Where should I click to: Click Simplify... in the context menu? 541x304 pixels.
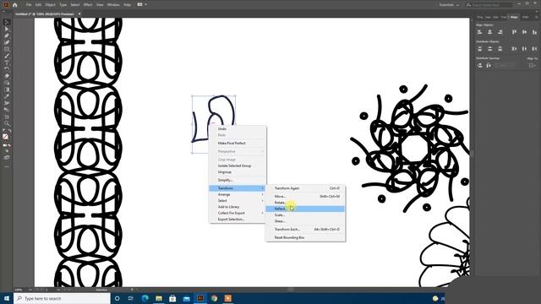pyautogui.click(x=238, y=180)
